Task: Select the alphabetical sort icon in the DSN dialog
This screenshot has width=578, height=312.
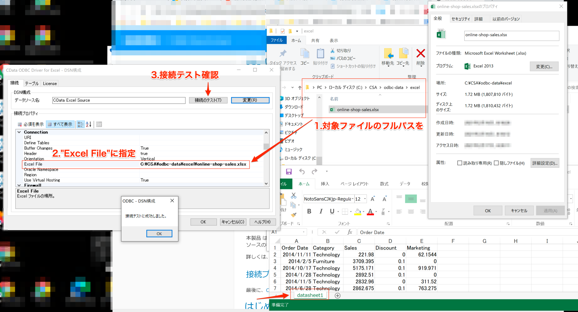Action: point(88,124)
